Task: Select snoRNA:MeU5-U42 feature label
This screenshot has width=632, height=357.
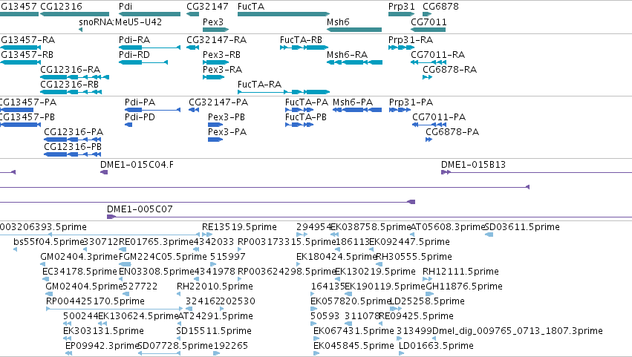Action: pyautogui.click(x=120, y=22)
